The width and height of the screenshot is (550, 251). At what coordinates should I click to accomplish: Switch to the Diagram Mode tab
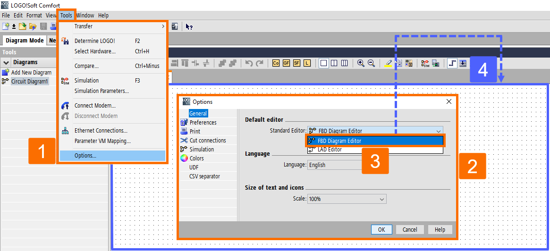point(25,40)
